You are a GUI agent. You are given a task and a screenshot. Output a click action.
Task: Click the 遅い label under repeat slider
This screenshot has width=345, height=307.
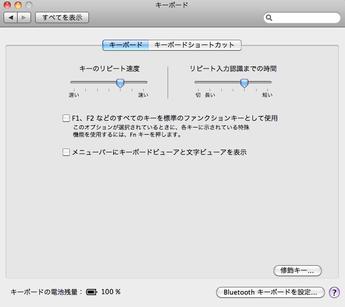point(74,95)
